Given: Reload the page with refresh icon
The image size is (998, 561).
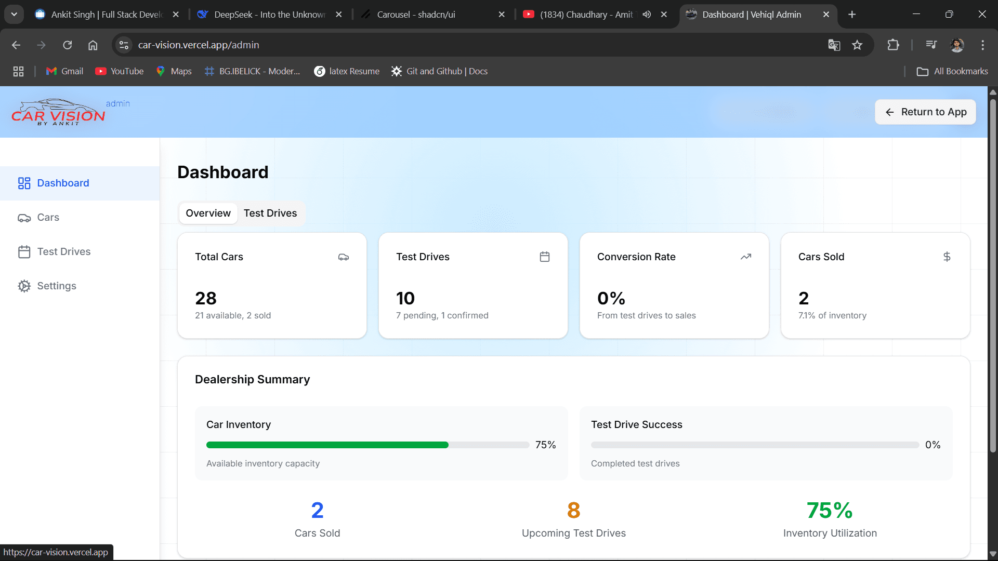Looking at the screenshot, I should click(x=68, y=45).
